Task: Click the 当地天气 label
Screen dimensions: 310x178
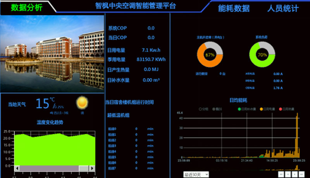Action: (x=17, y=104)
